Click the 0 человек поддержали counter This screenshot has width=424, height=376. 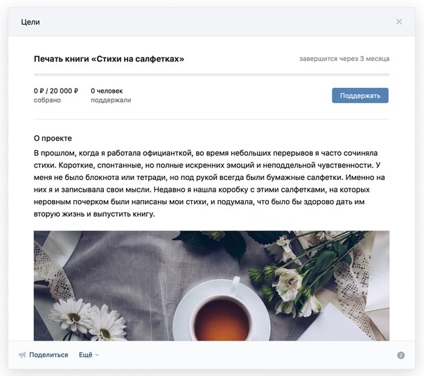pyautogui.click(x=111, y=96)
